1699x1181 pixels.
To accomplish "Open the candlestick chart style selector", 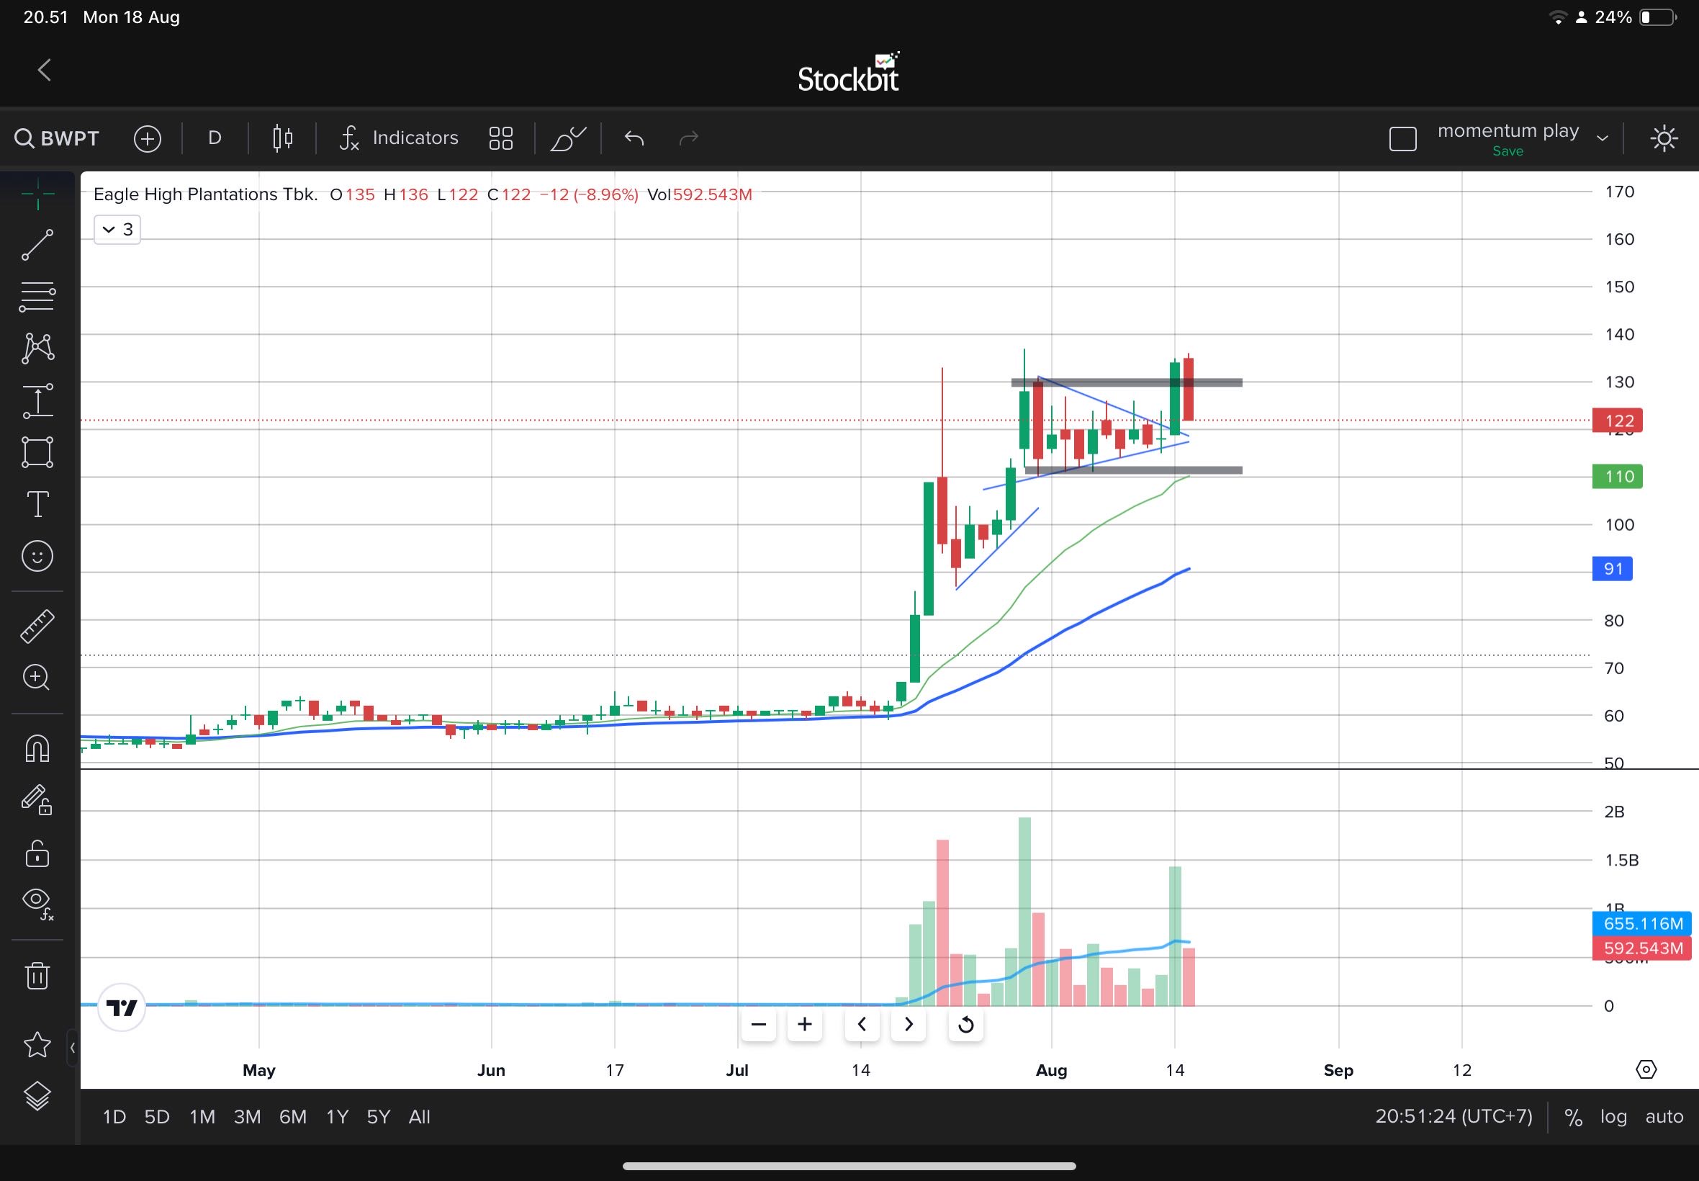I will click(x=281, y=138).
